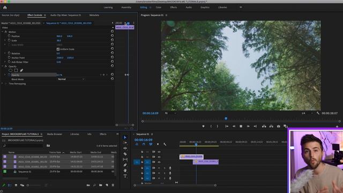Open Program monitor settings wrench
Image resolution: width=343 pixels, height=193 pixels.
point(318,113)
